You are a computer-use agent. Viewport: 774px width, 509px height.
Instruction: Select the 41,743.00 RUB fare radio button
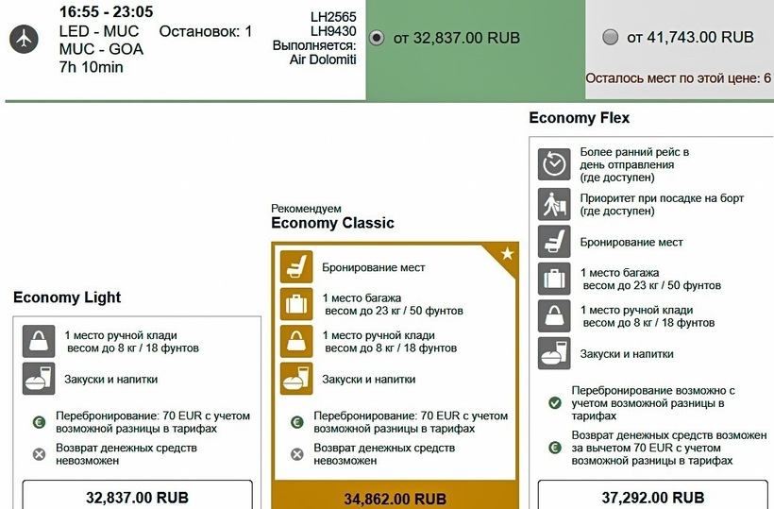[610, 37]
